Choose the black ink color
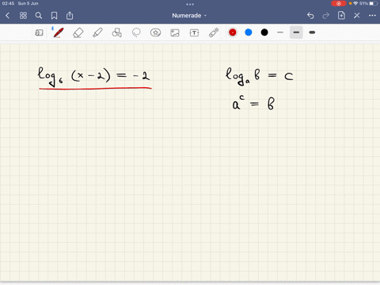Screen dimensions: 380x285 pos(264,32)
